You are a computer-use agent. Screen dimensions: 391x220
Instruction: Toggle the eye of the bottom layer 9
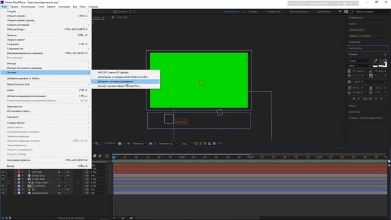click(2, 193)
